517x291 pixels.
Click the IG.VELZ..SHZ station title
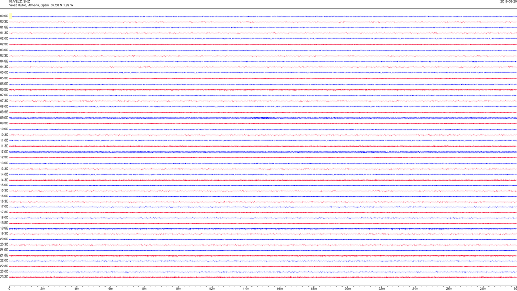19,1
